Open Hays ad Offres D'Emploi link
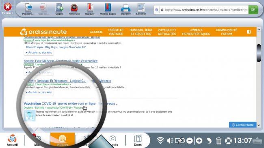Screen dimensions: 264x148 pyautogui.click(x=35, y=47)
